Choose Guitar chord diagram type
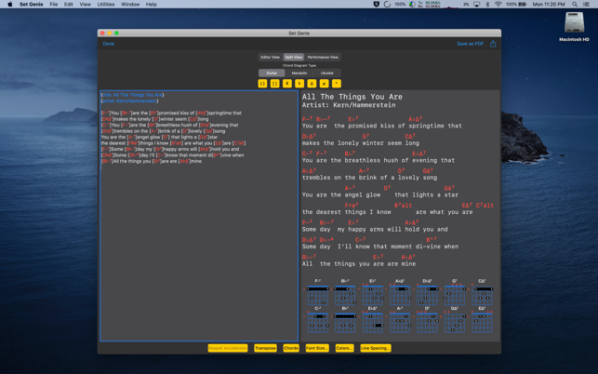The width and height of the screenshot is (598, 374). pos(272,73)
